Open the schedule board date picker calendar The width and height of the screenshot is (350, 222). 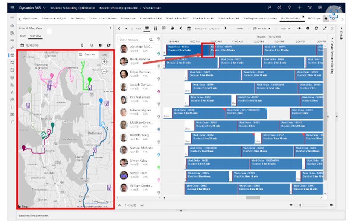[x=189, y=28]
